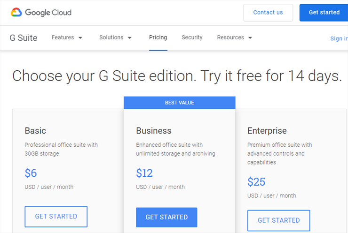Open the Features menu label
The width and height of the screenshot is (348, 233).
click(x=63, y=38)
